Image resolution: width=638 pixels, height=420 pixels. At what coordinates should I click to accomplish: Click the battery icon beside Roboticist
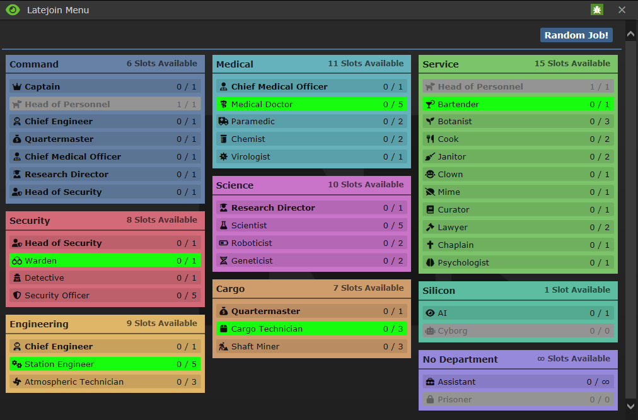pos(223,243)
